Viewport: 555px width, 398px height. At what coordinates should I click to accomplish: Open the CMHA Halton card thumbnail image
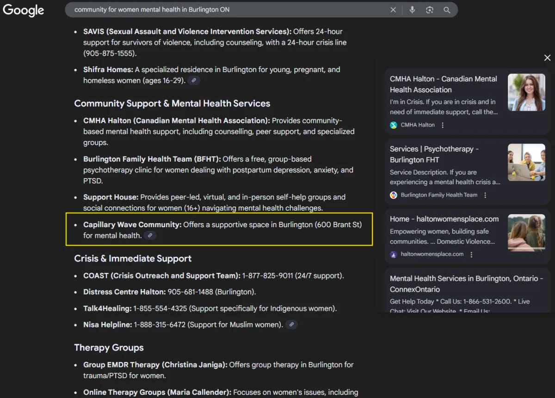point(526,92)
